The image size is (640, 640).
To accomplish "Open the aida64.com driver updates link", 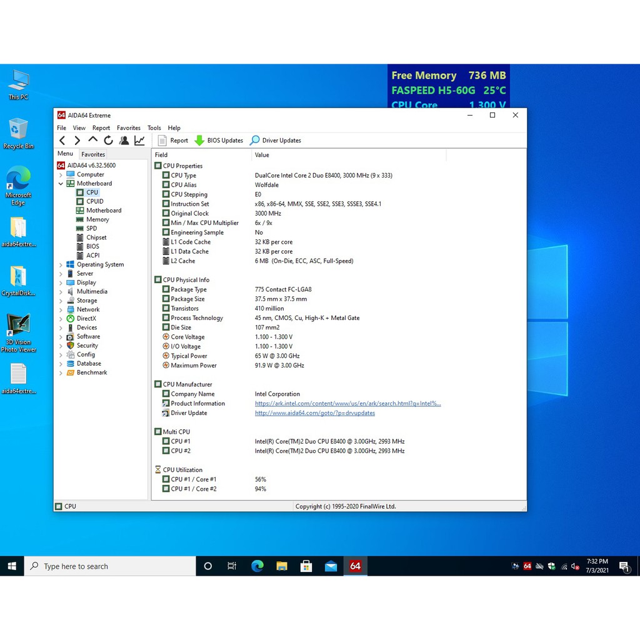I will (315, 412).
